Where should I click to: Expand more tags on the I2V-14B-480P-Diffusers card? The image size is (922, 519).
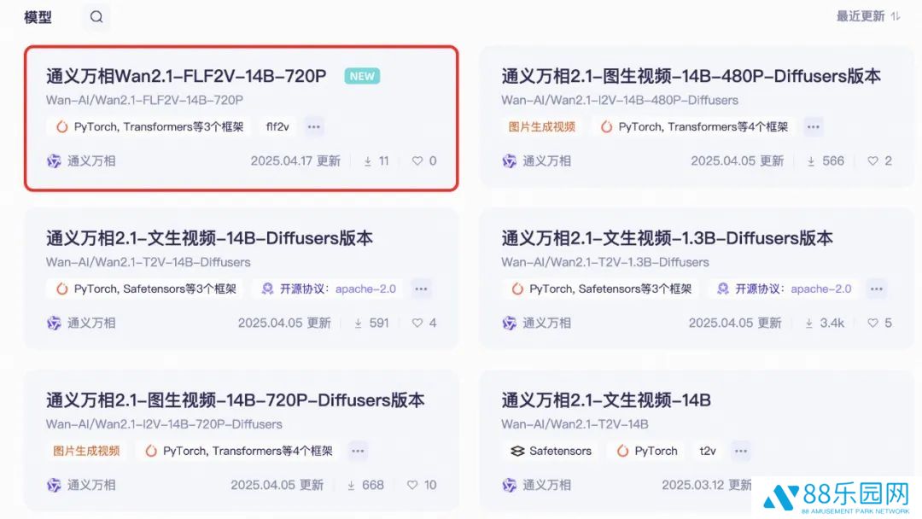(814, 127)
